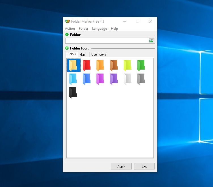Click inside the Folder path field
This screenshot has height=187, width=213.
coord(107,41)
